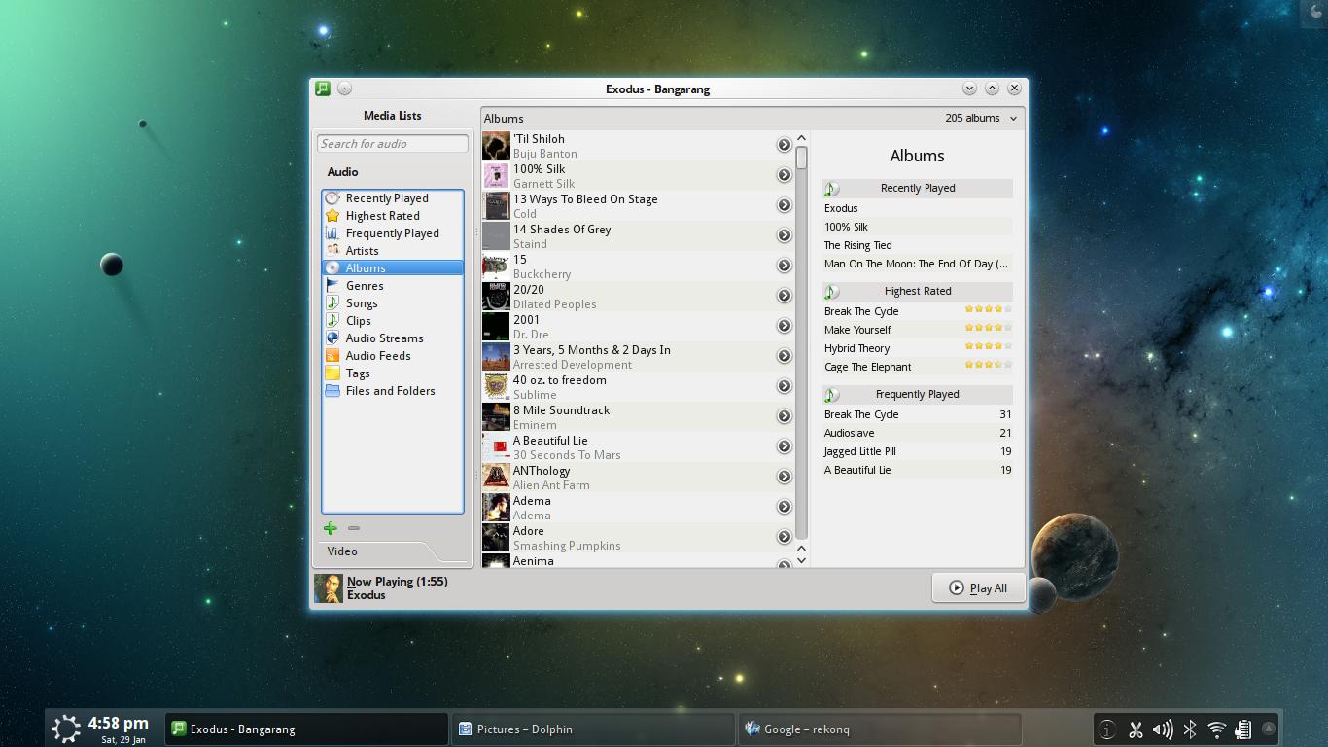Select Albums in the Media Lists
The width and height of the screenshot is (1328, 747).
pyautogui.click(x=393, y=268)
